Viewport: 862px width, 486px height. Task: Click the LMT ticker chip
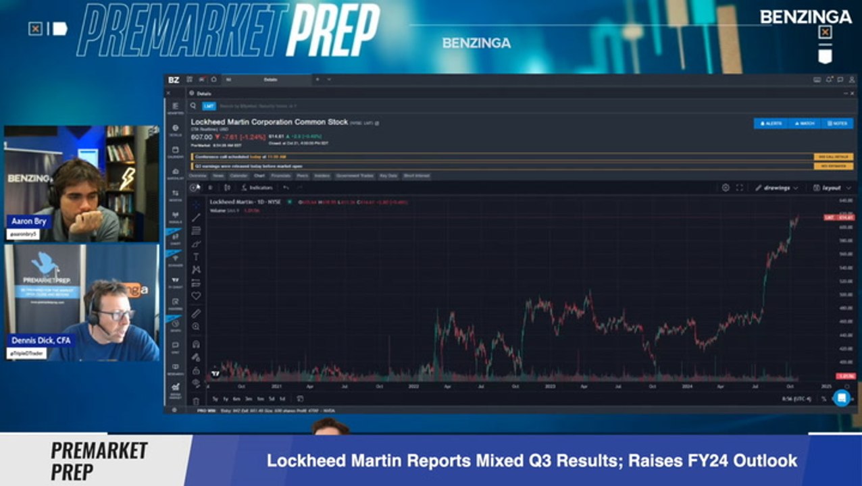tap(209, 106)
